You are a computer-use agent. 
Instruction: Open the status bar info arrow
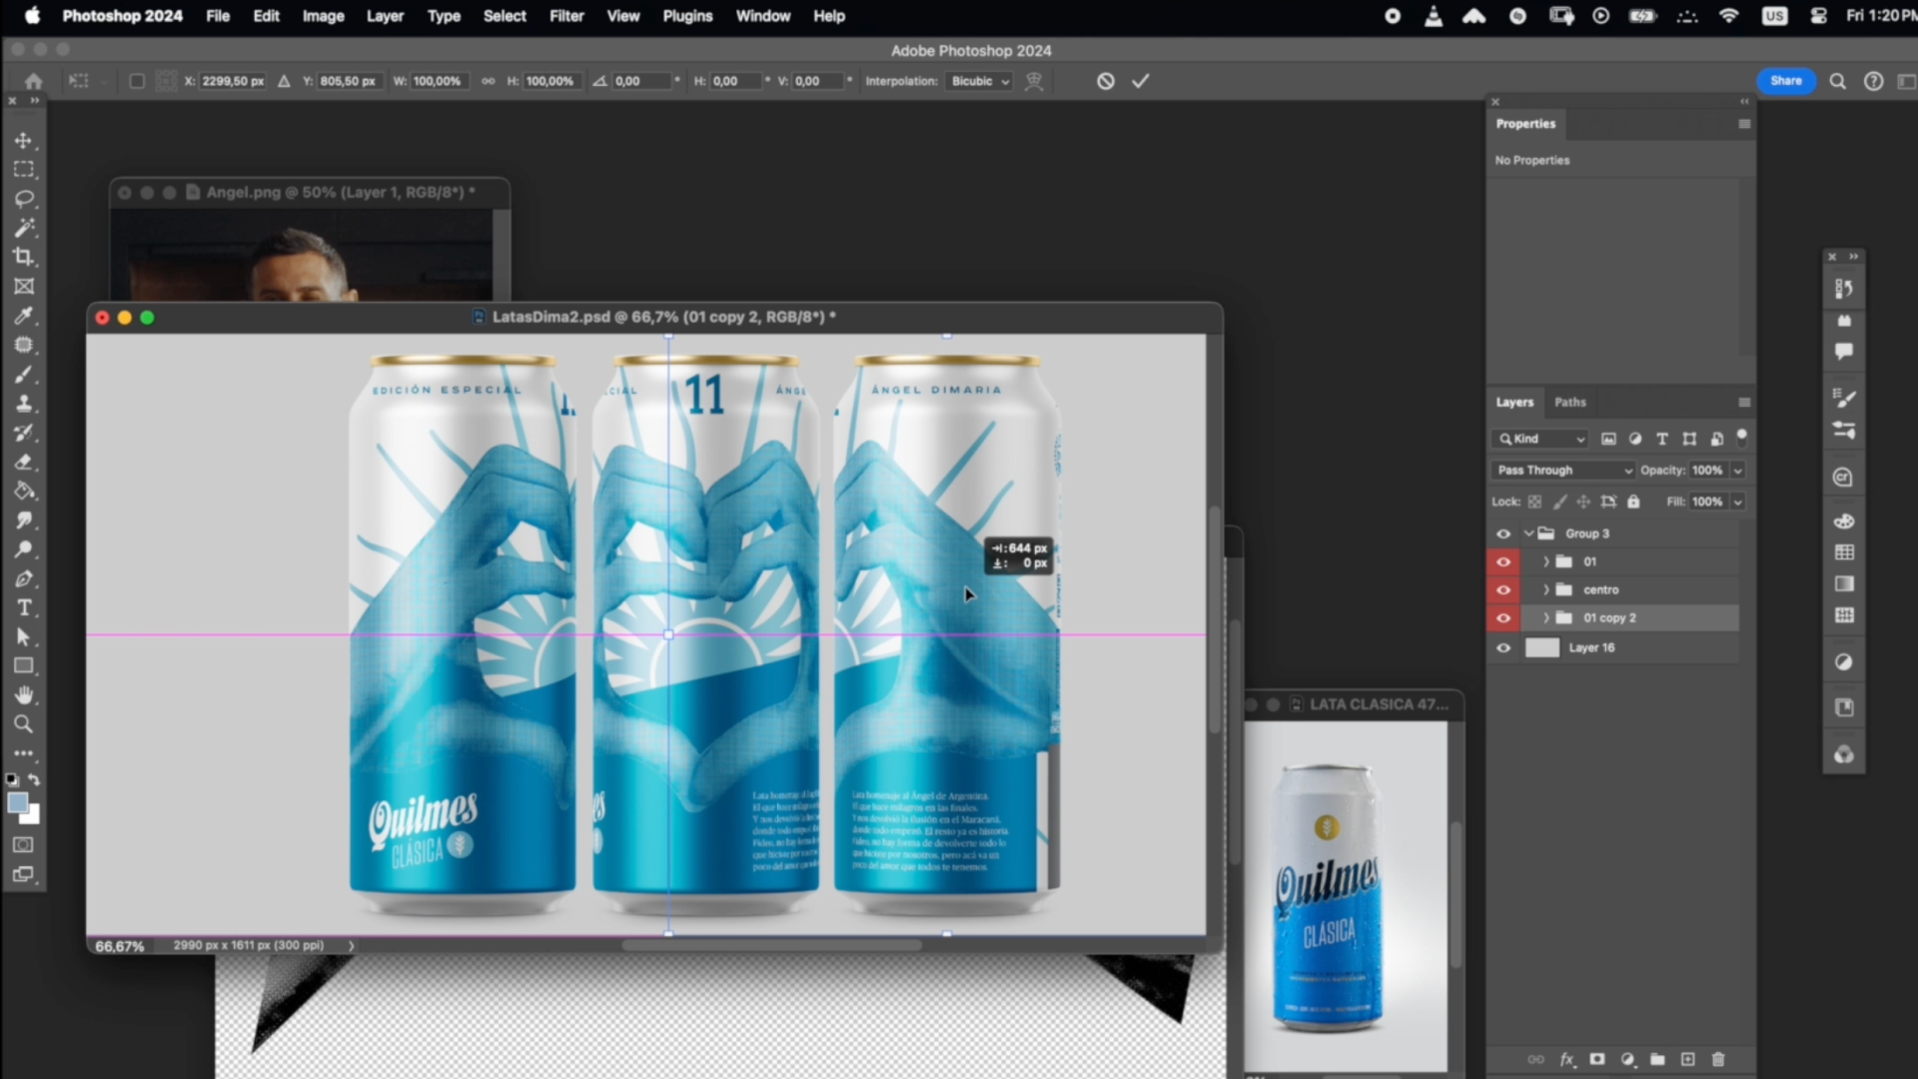pyautogui.click(x=351, y=945)
